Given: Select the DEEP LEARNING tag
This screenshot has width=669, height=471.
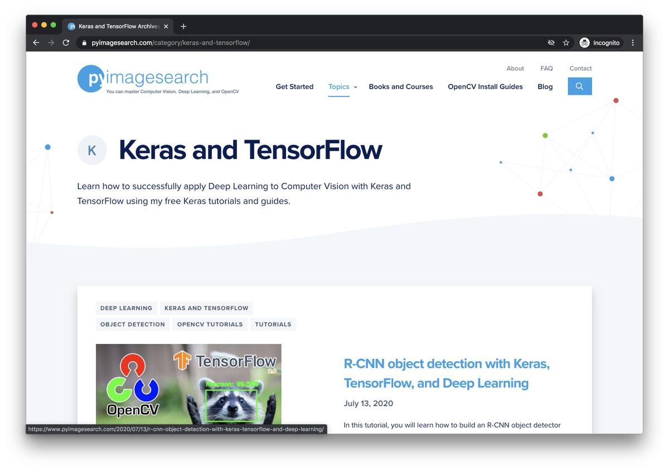Looking at the screenshot, I should click(x=126, y=308).
